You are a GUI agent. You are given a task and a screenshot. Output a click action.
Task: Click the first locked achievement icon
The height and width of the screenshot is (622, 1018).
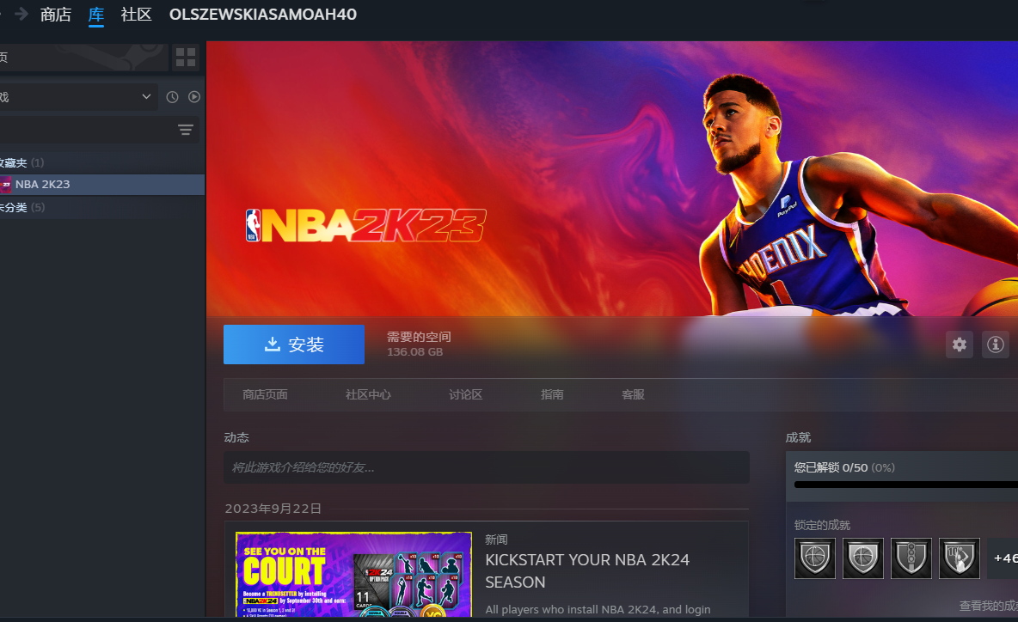[x=814, y=558]
